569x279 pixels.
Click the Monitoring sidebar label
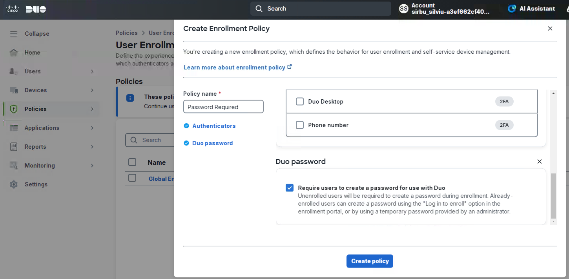(x=40, y=166)
